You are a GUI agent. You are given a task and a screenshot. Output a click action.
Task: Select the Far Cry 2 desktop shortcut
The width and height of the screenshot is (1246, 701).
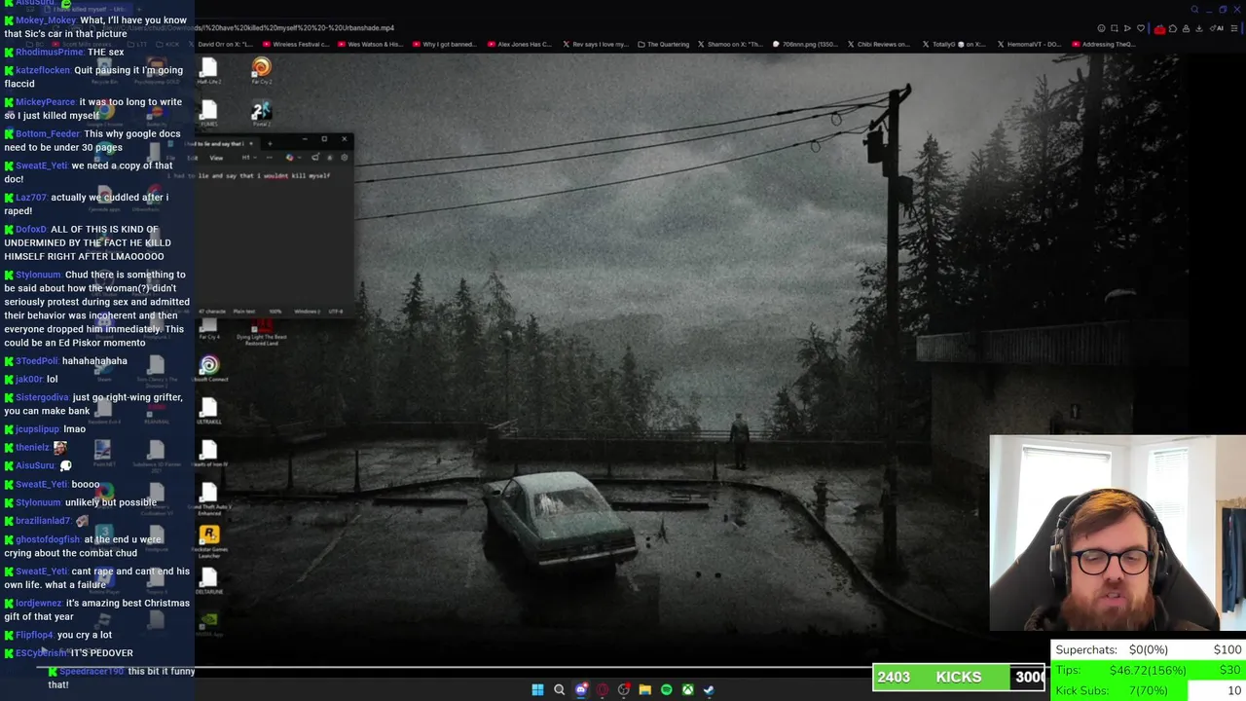261,70
